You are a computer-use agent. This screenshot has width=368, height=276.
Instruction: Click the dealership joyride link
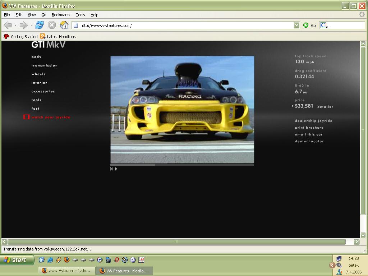[313, 121]
